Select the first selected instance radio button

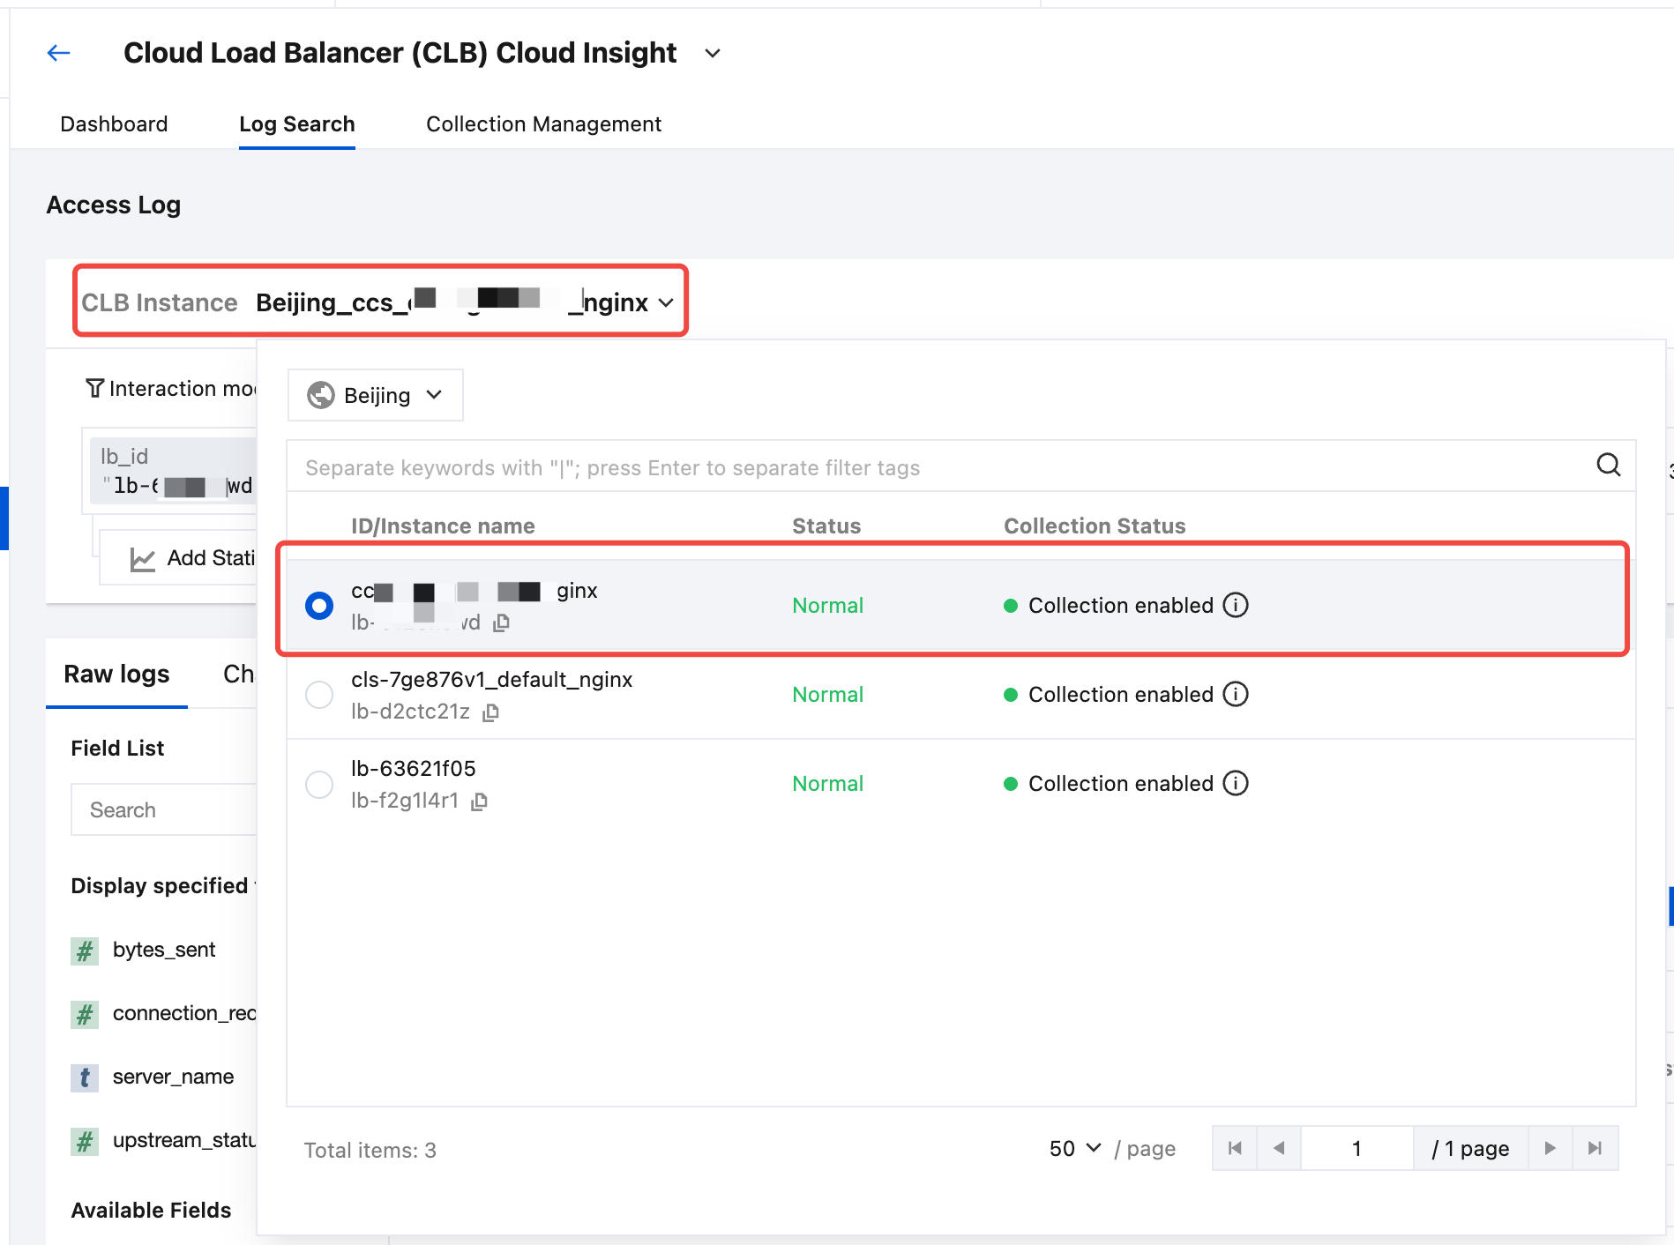click(x=319, y=606)
